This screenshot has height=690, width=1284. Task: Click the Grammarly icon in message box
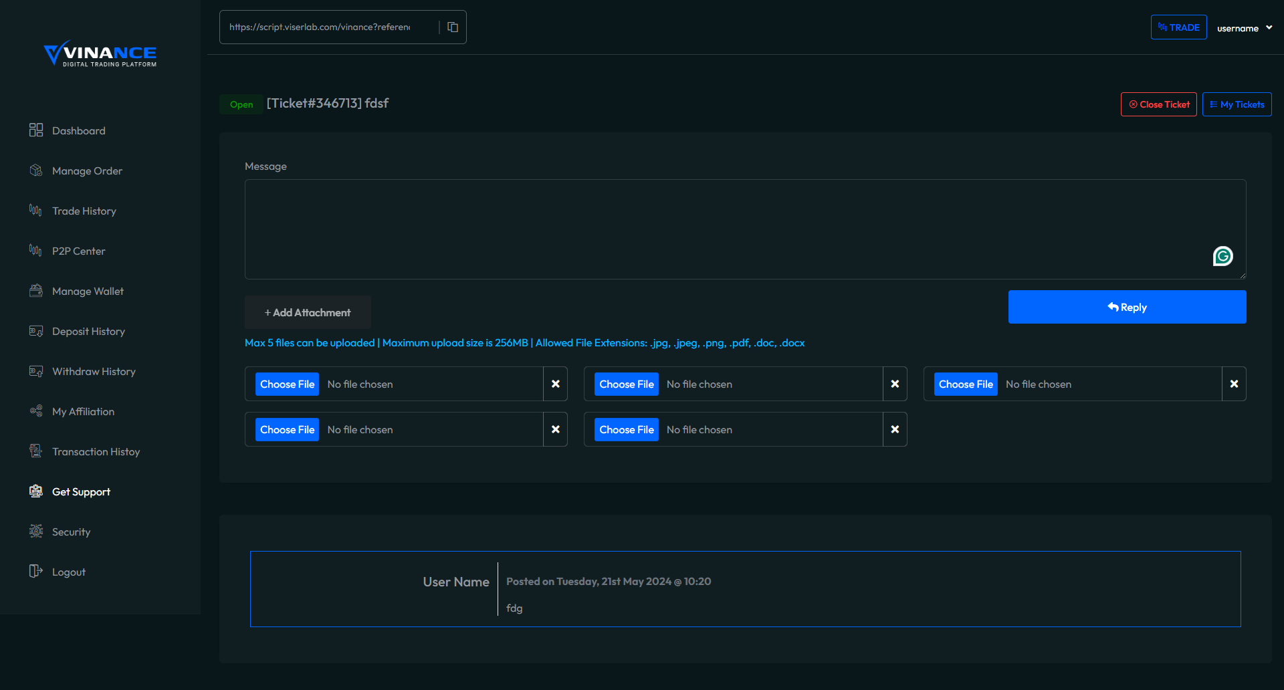1222,256
